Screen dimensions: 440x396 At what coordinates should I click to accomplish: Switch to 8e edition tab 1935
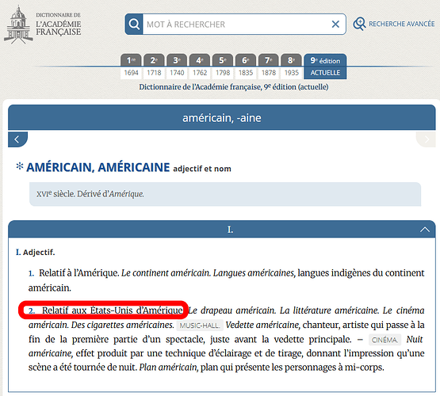[292, 67]
